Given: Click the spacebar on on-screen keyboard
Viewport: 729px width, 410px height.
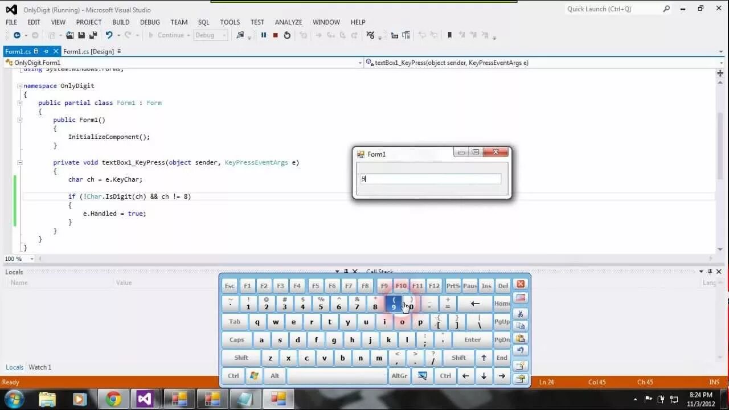Looking at the screenshot, I should 337,376.
